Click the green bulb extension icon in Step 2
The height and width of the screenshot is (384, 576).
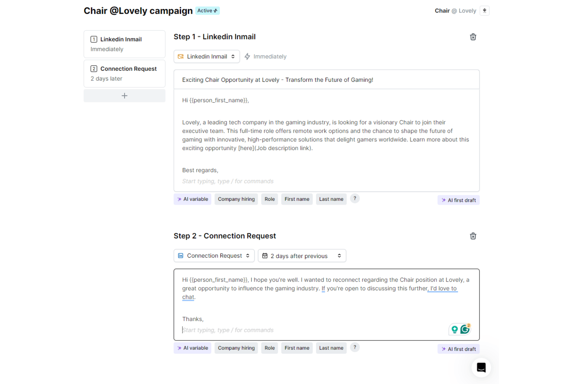tap(455, 330)
